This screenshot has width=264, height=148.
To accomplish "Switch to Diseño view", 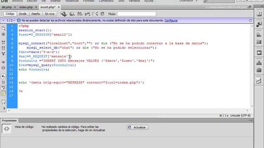I will point(35,14).
